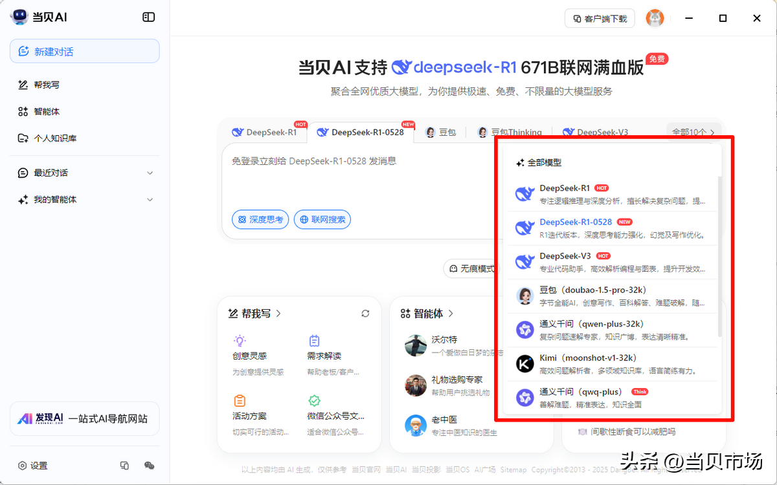Collapse the 全部10个 model dropdown
The image size is (777, 485).
point(693,132)
